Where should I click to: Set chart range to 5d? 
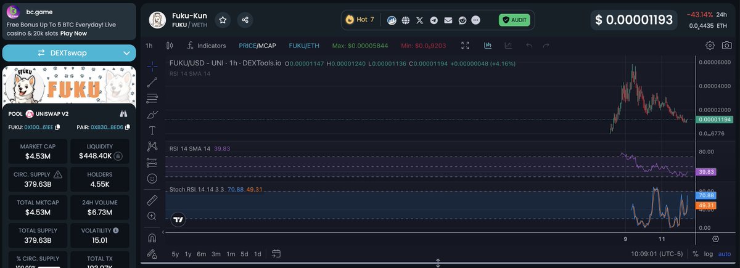pos(244,254)
